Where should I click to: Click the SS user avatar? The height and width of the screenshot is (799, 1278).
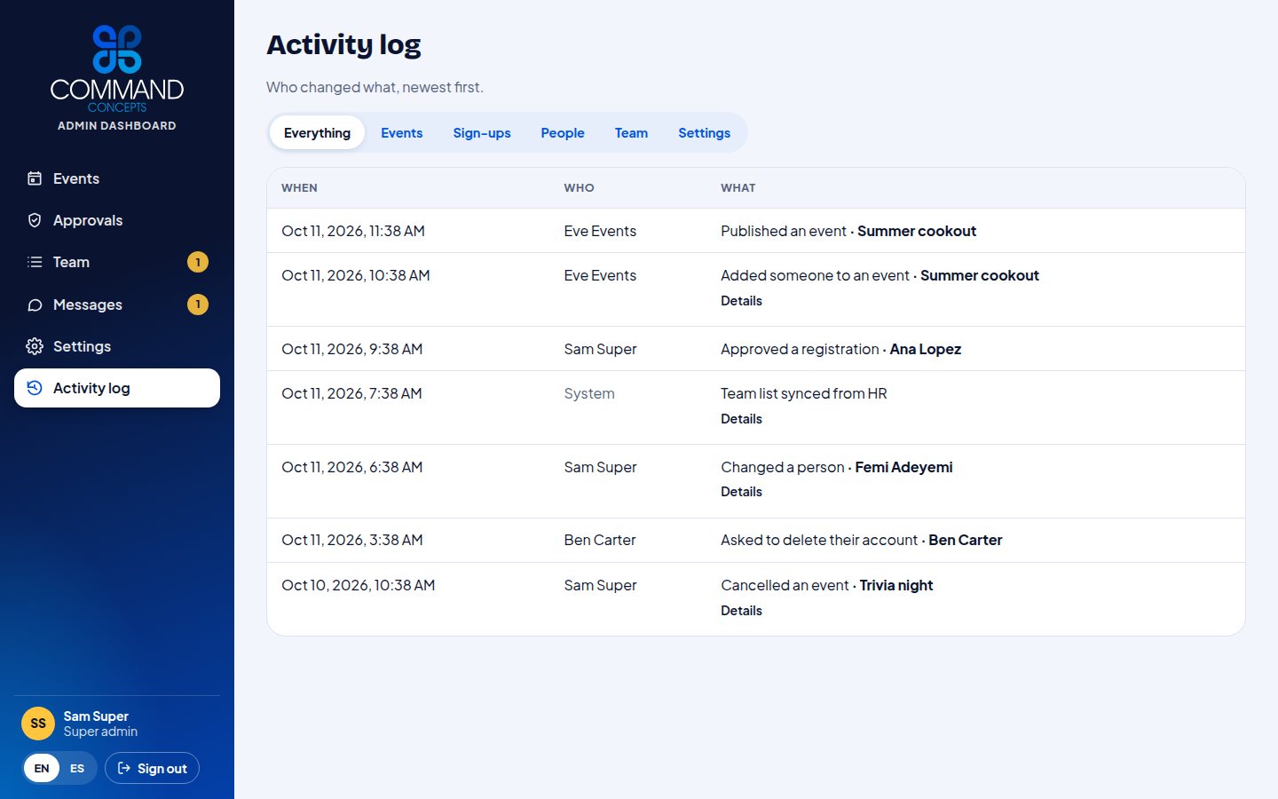[38, 724]
